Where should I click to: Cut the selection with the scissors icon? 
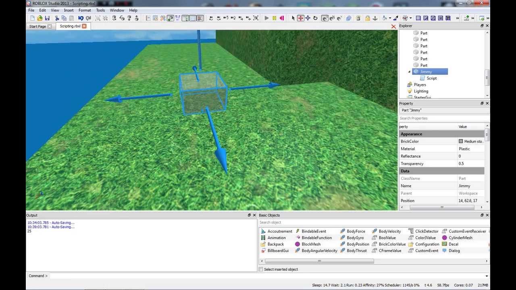[x=57, y=18]
